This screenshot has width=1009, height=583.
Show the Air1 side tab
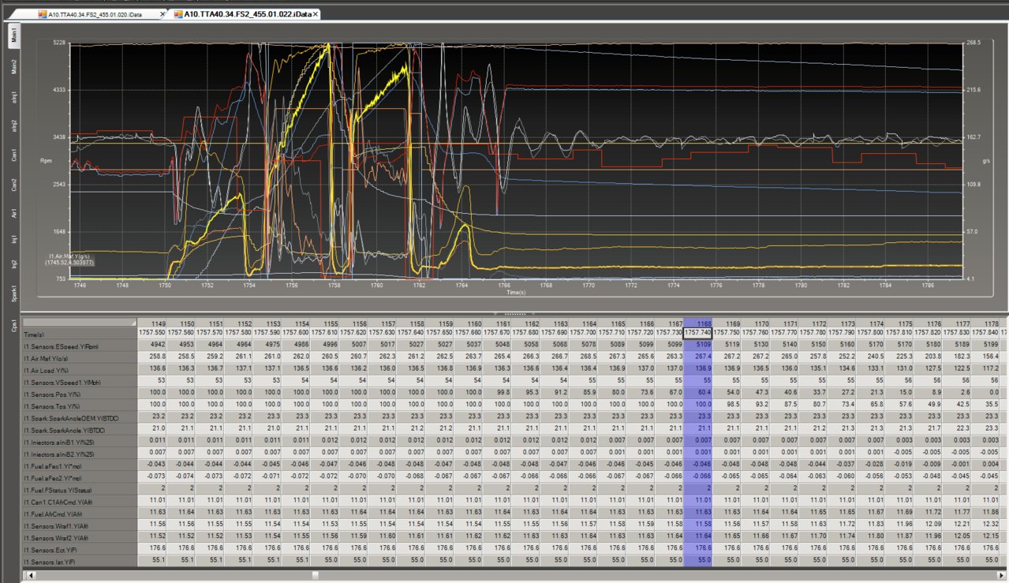13,212
